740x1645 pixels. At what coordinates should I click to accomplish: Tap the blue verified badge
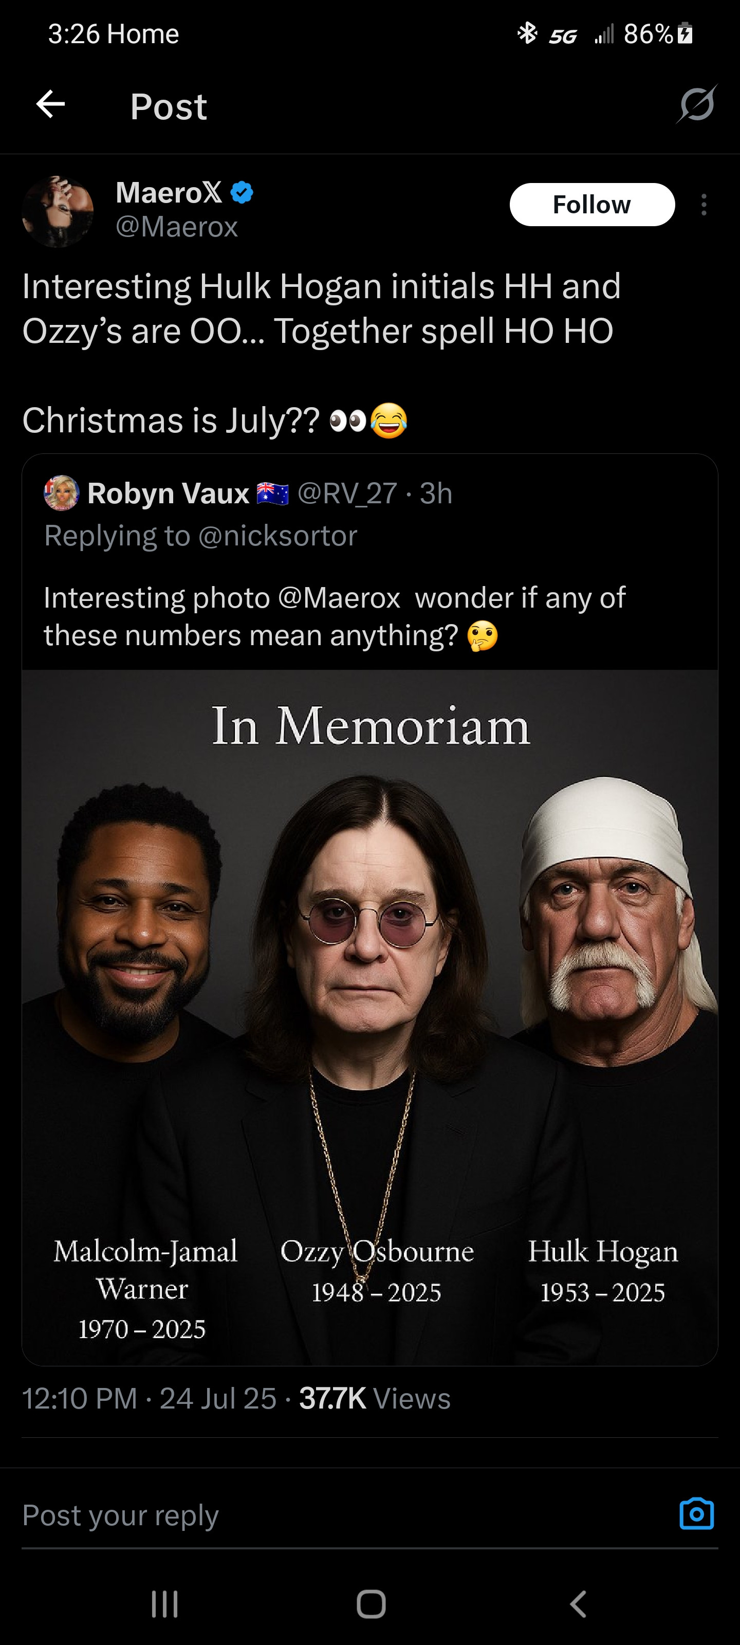point(242,192)
